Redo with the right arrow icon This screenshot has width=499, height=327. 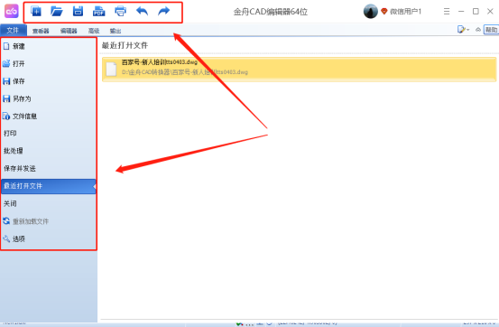[164, 11]
